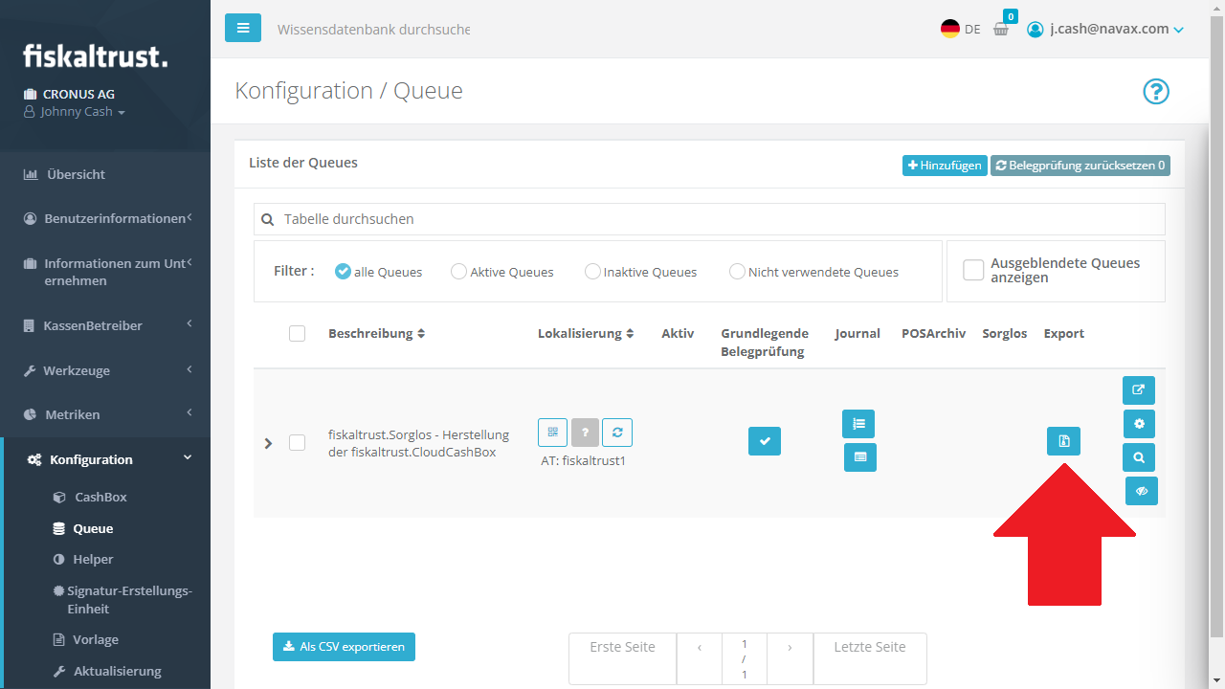Tick the select-all checkbox in table header

297,333
